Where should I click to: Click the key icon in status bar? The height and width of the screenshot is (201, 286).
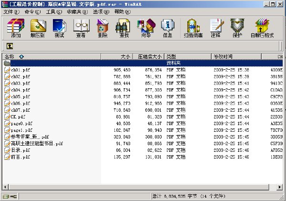point(13,197)
